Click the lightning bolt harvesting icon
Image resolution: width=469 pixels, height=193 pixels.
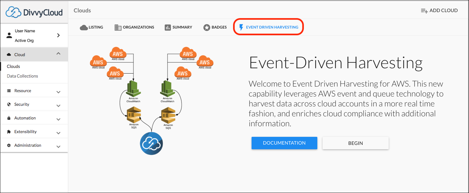click(241, 28)
